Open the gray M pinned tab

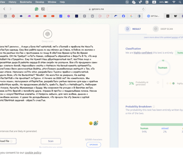pyautogui.click(x=93, y=16)
